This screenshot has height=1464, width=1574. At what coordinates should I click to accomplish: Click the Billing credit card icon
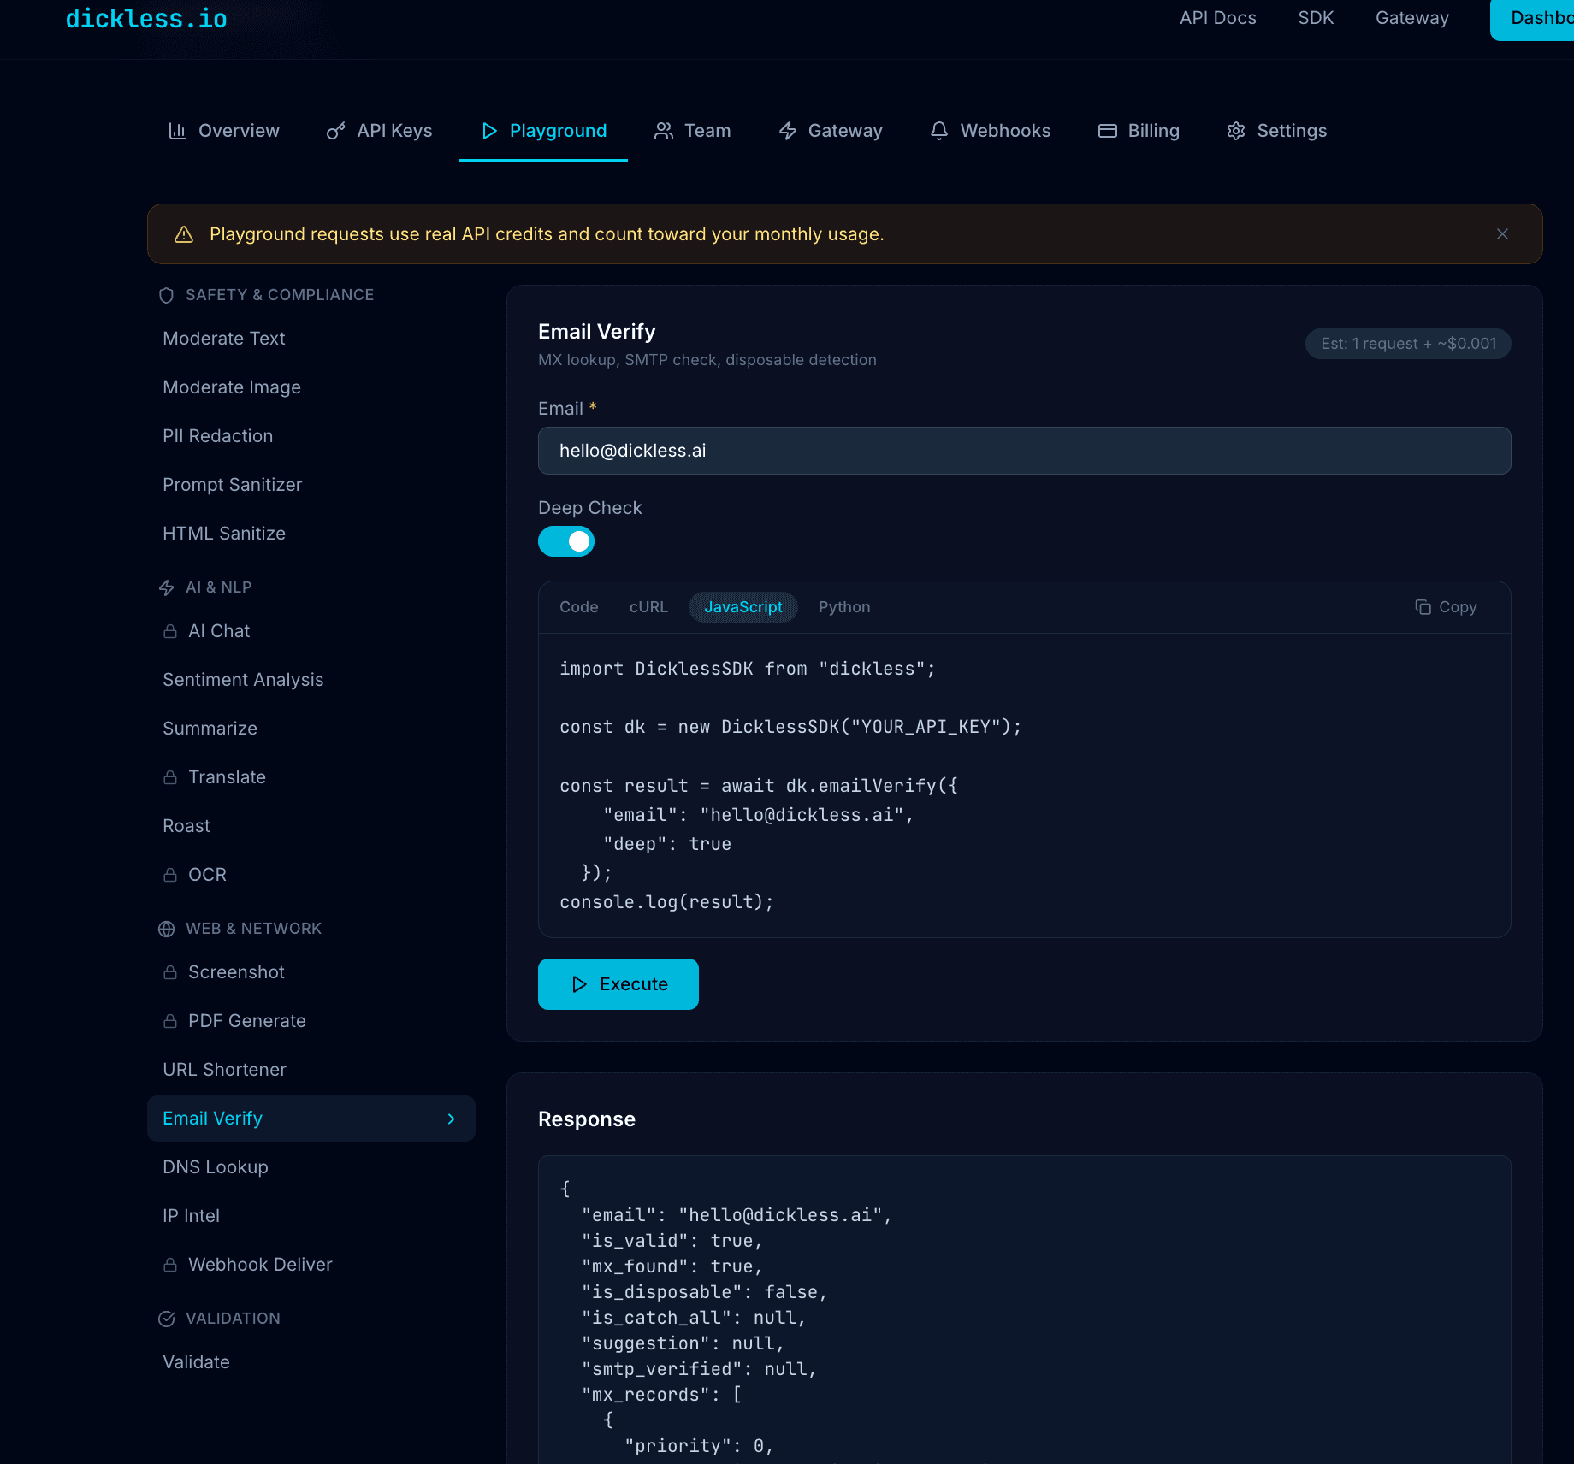(x=1107, y=130)
